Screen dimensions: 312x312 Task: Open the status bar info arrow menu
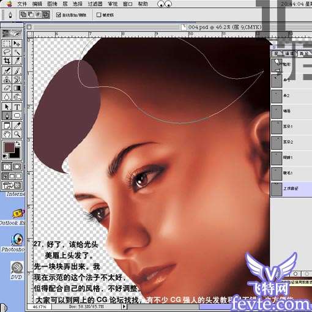pyautogui.click(x=124, y=306)
